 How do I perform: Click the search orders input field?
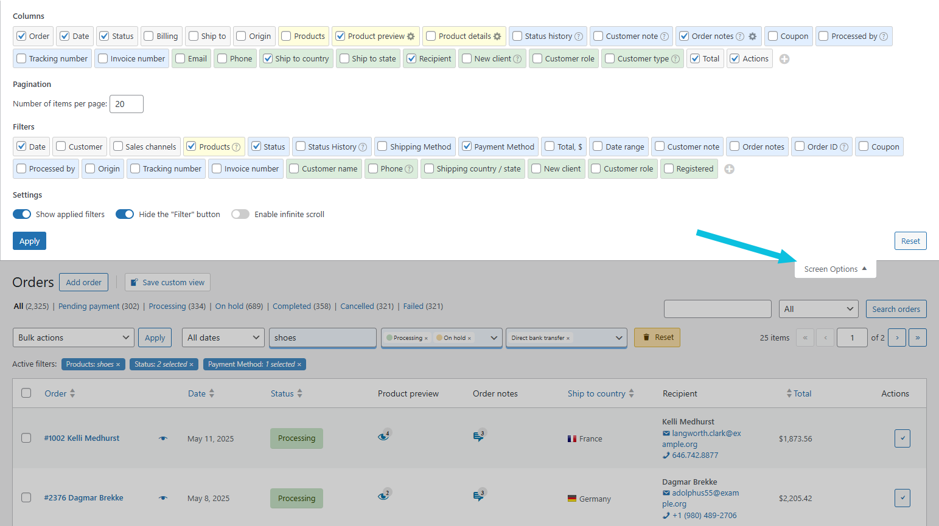tap(717, 309)
